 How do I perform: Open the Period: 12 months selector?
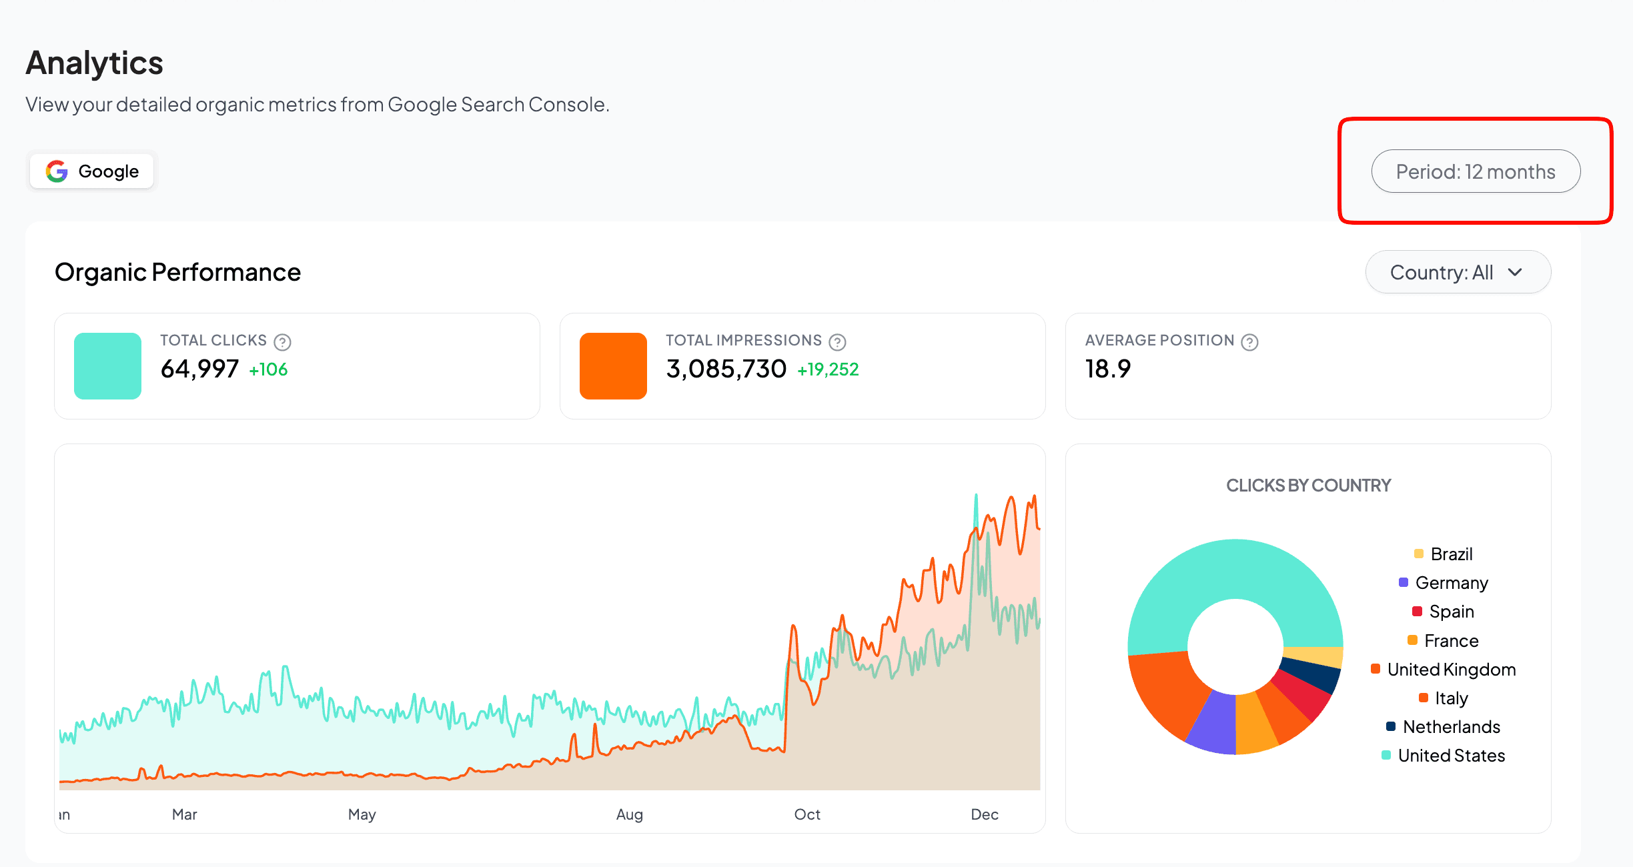tap(1475, 171)
